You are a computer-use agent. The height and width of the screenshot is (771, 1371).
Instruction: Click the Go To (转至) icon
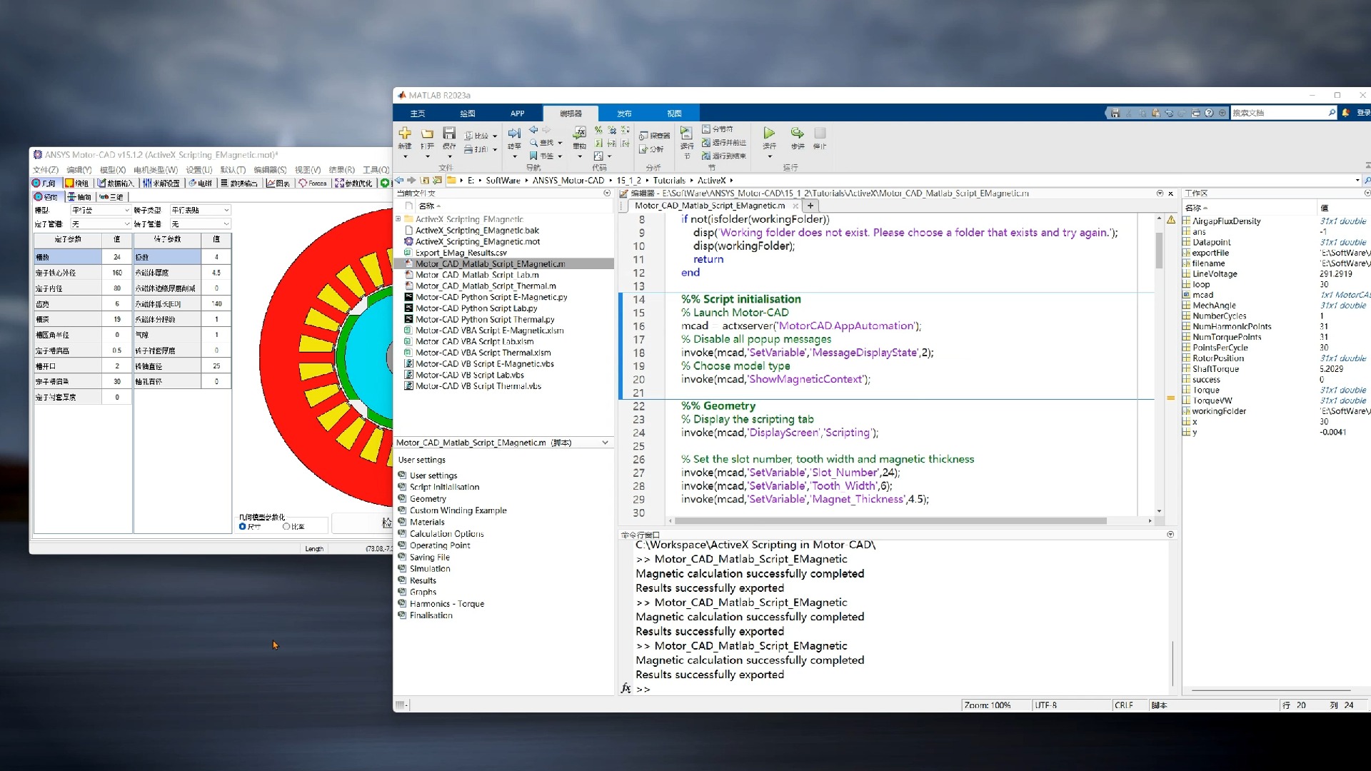[x=514, y=133]
